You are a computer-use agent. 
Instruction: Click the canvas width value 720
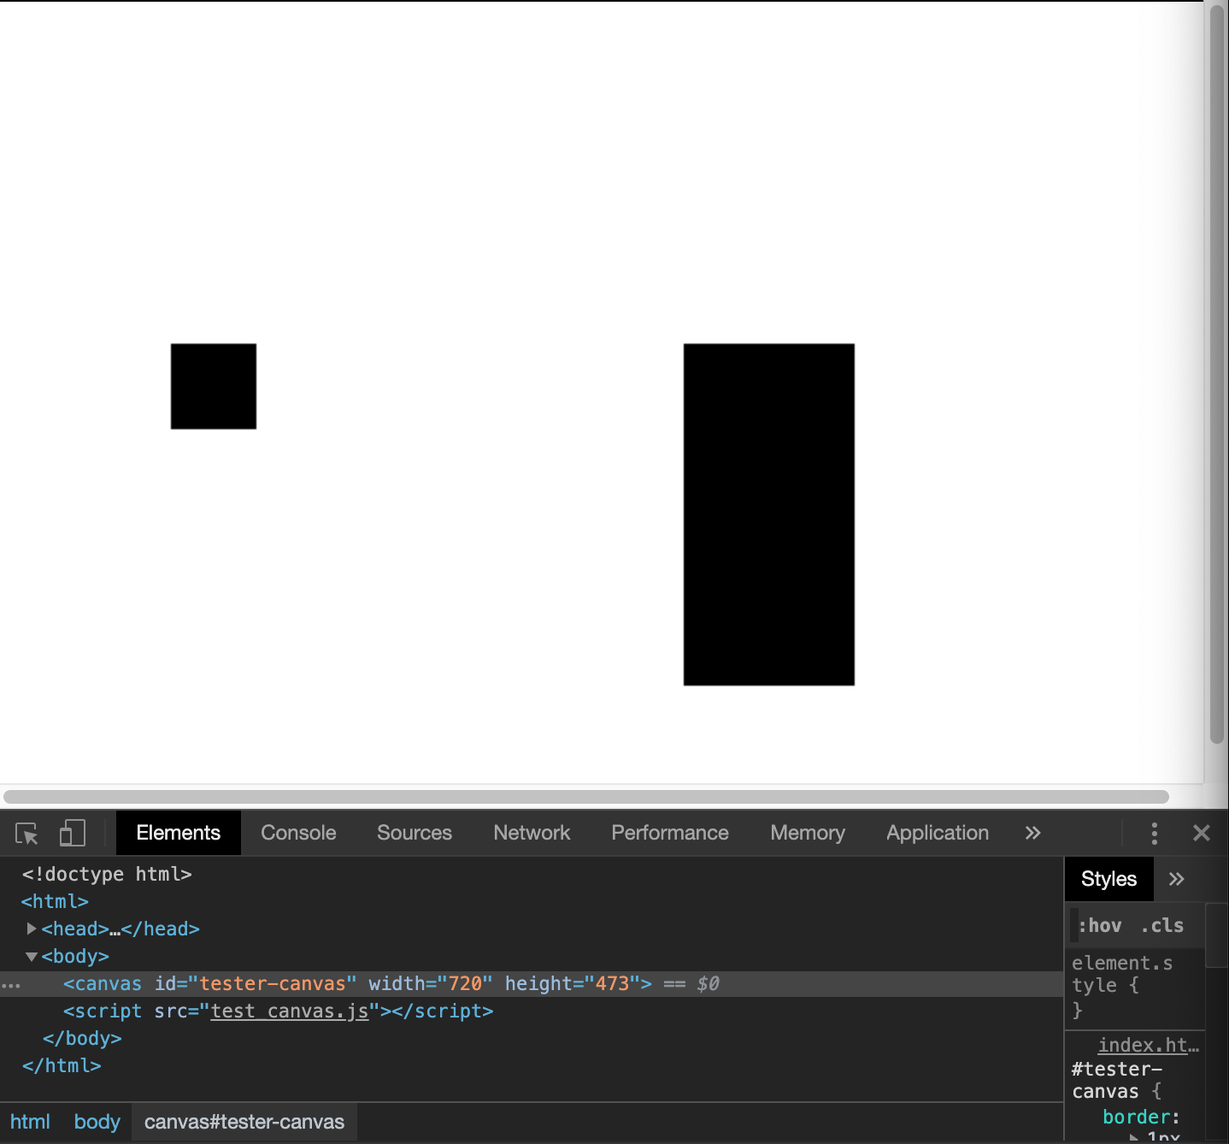(465, 984)
